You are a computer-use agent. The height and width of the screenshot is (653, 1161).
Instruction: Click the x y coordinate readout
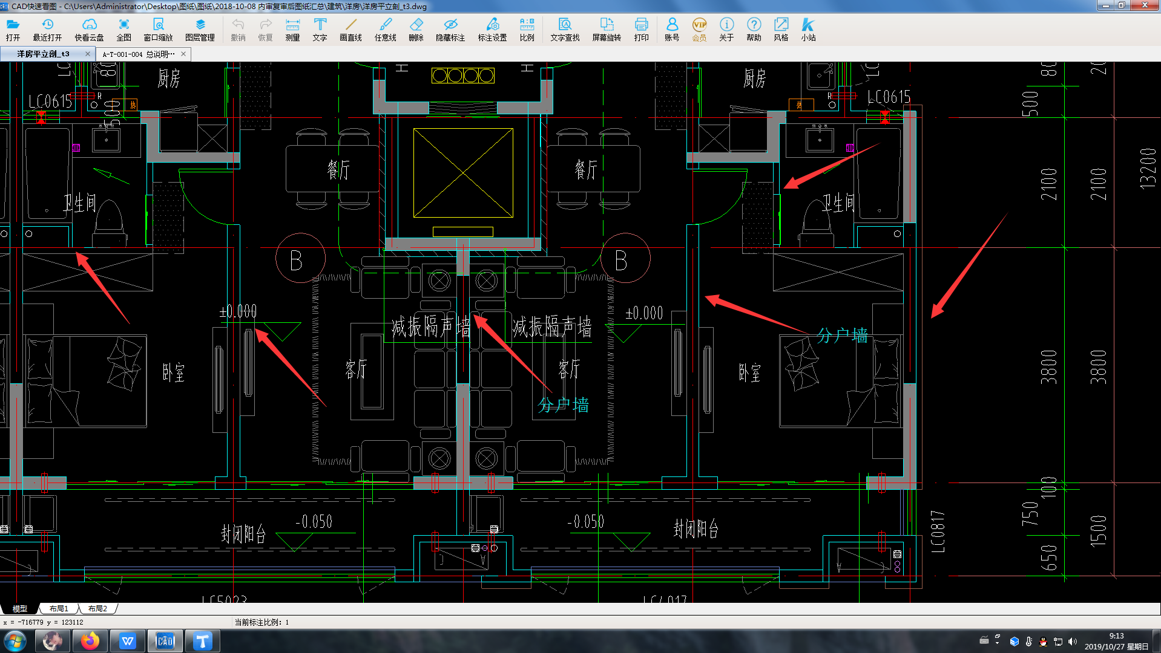tap(44, 622)
